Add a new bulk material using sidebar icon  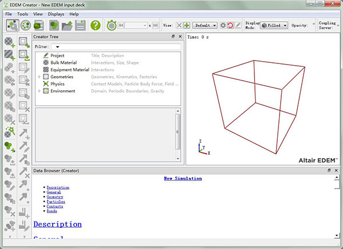10,42
